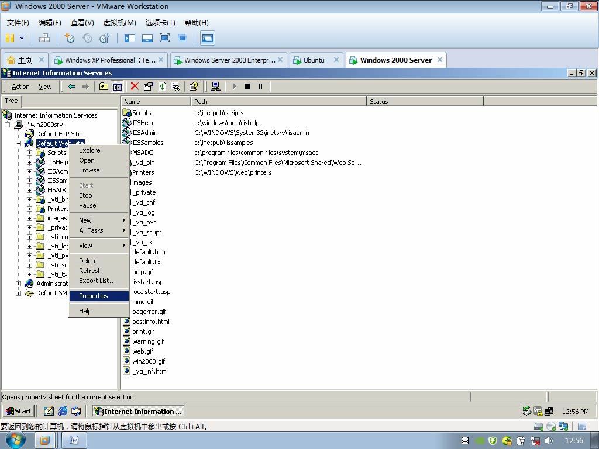Open the 虚拟机(M) menu in VMware
Screen dimensions: 599x449
[119, 23]
